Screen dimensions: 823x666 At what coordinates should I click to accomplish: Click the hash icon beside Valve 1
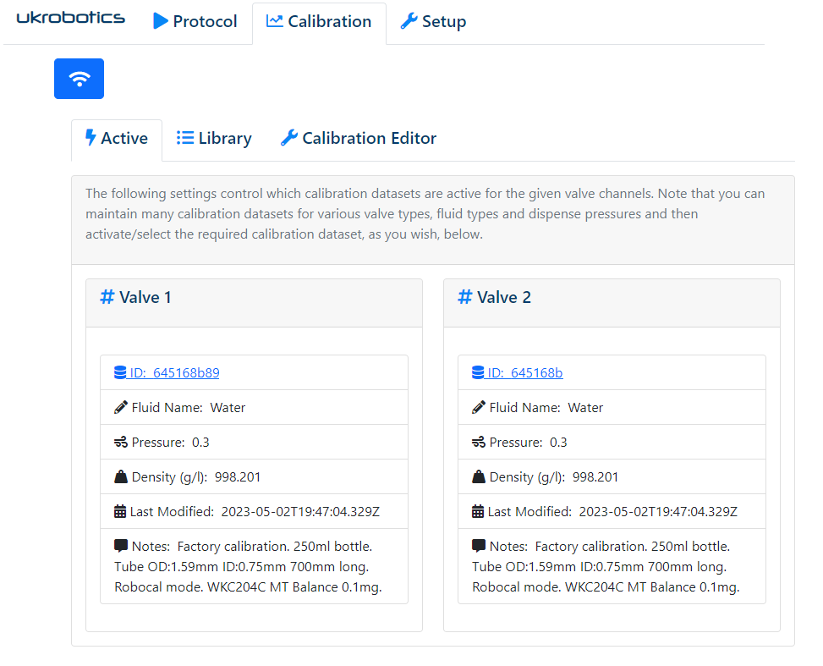[x=107, y=297]
